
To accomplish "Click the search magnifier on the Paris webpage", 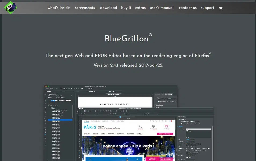I will [x=140, y=126].
